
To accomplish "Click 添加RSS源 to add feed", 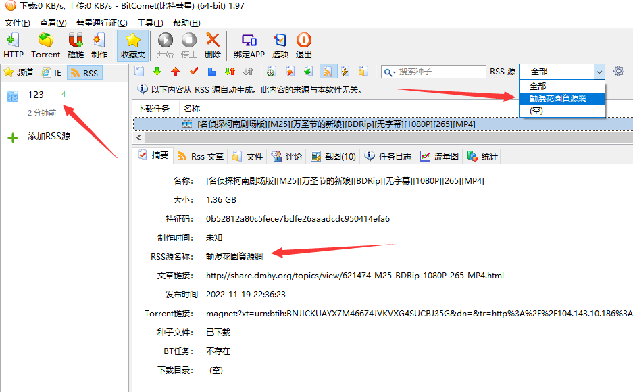I will [49, 136].
